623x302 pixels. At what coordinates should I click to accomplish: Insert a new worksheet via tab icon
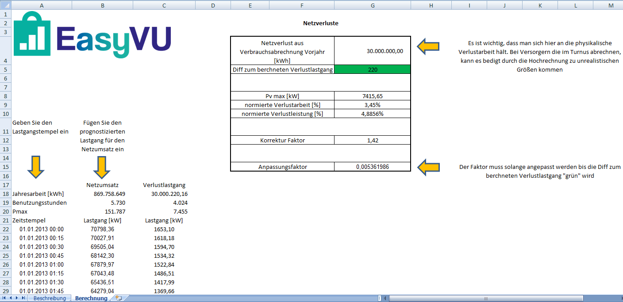[119, 298]
